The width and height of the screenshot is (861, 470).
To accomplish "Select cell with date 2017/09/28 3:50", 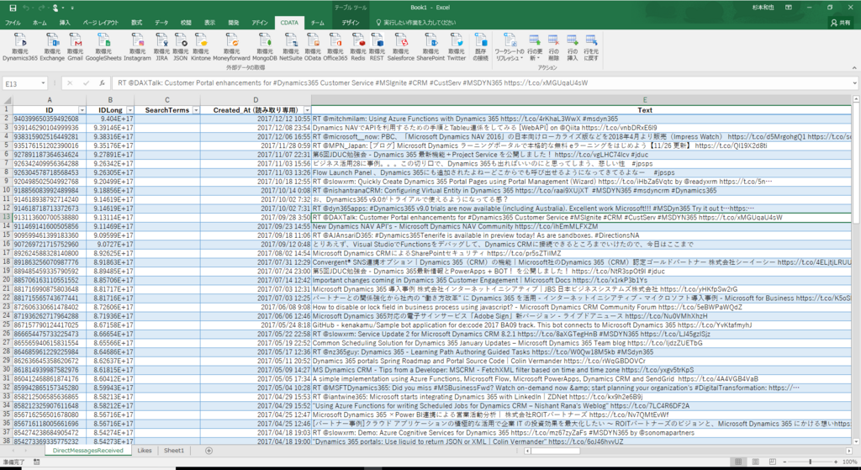I will tap(256, 218).
